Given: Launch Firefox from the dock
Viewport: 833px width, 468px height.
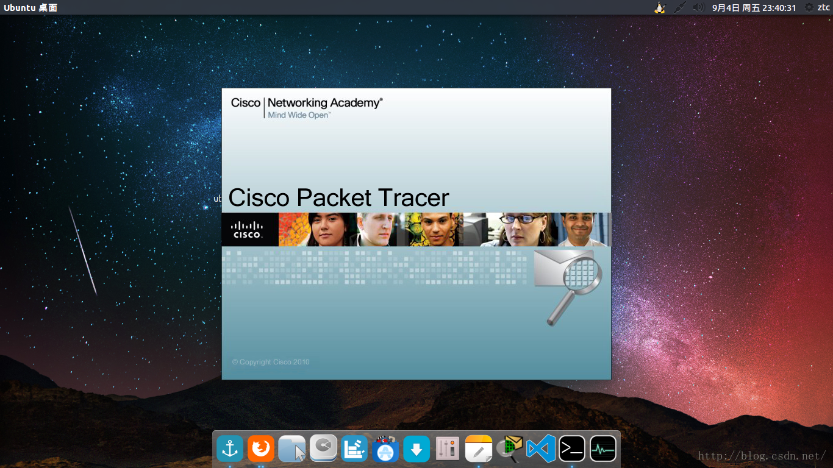Looking at the screenshot, I should coord(261,449).
